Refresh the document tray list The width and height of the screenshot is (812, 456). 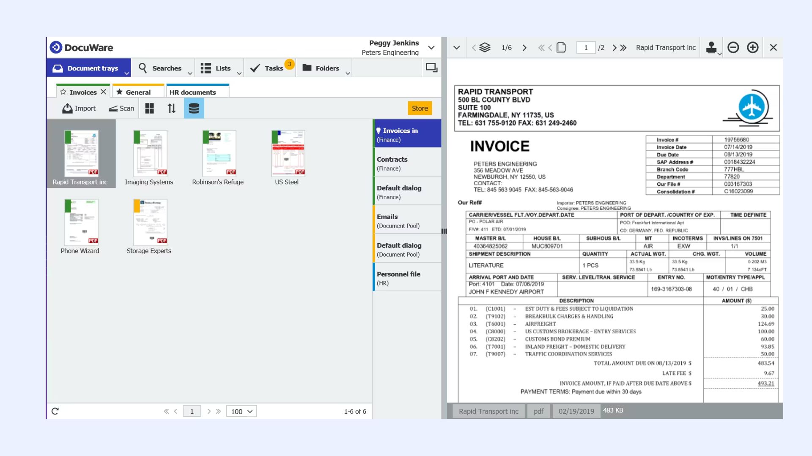[55, 411]
